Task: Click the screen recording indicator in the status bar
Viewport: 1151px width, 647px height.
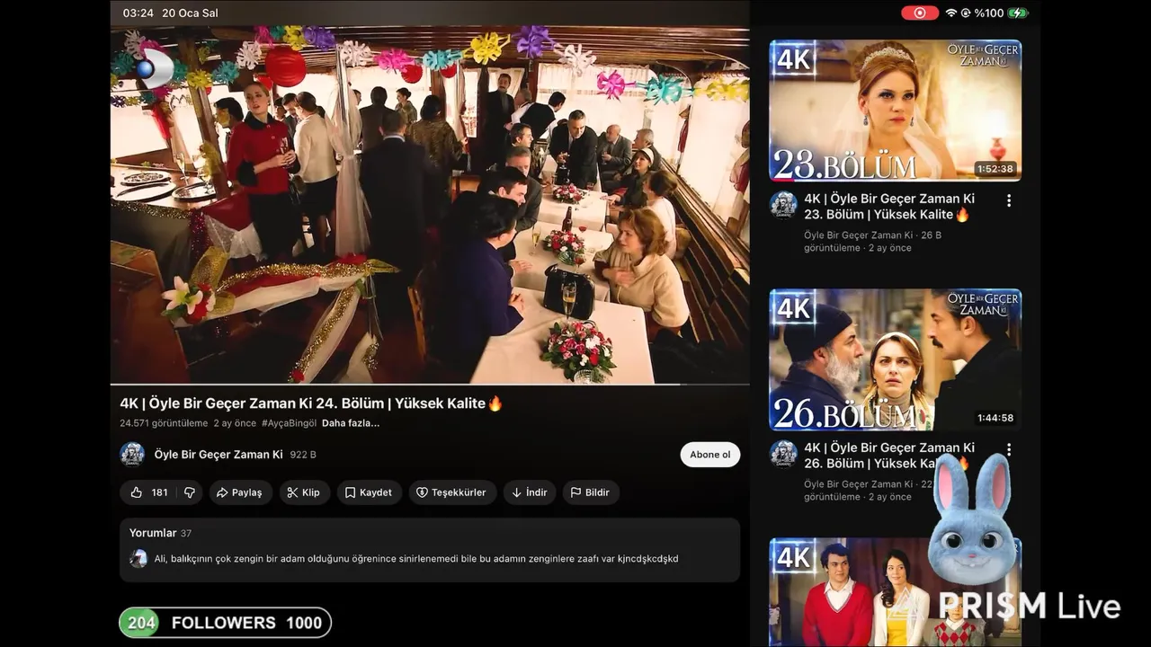Action: [920, 13]
